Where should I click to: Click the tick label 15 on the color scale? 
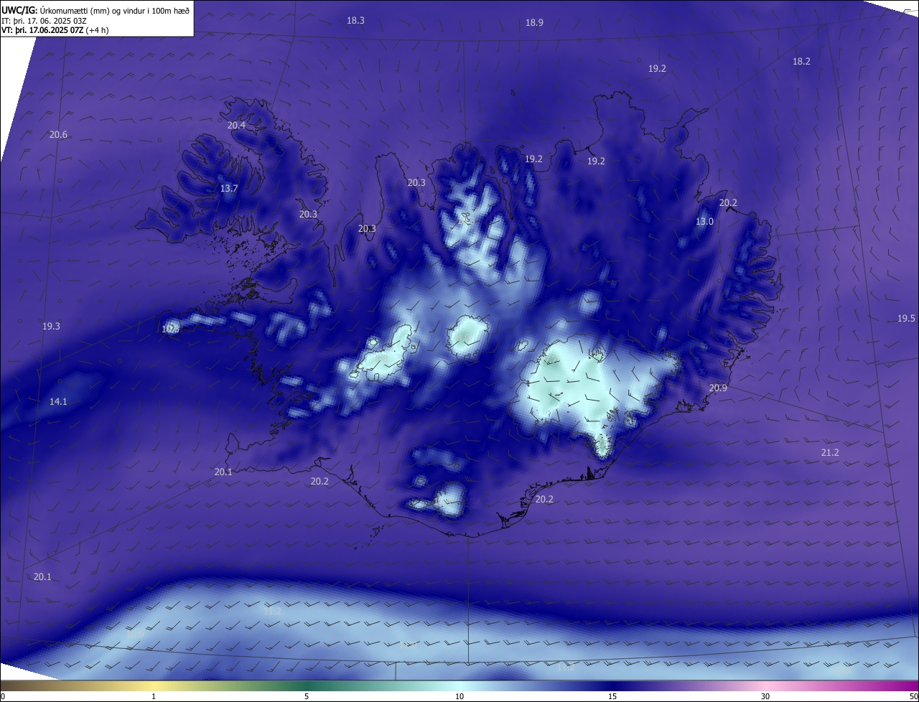(612, 696)
